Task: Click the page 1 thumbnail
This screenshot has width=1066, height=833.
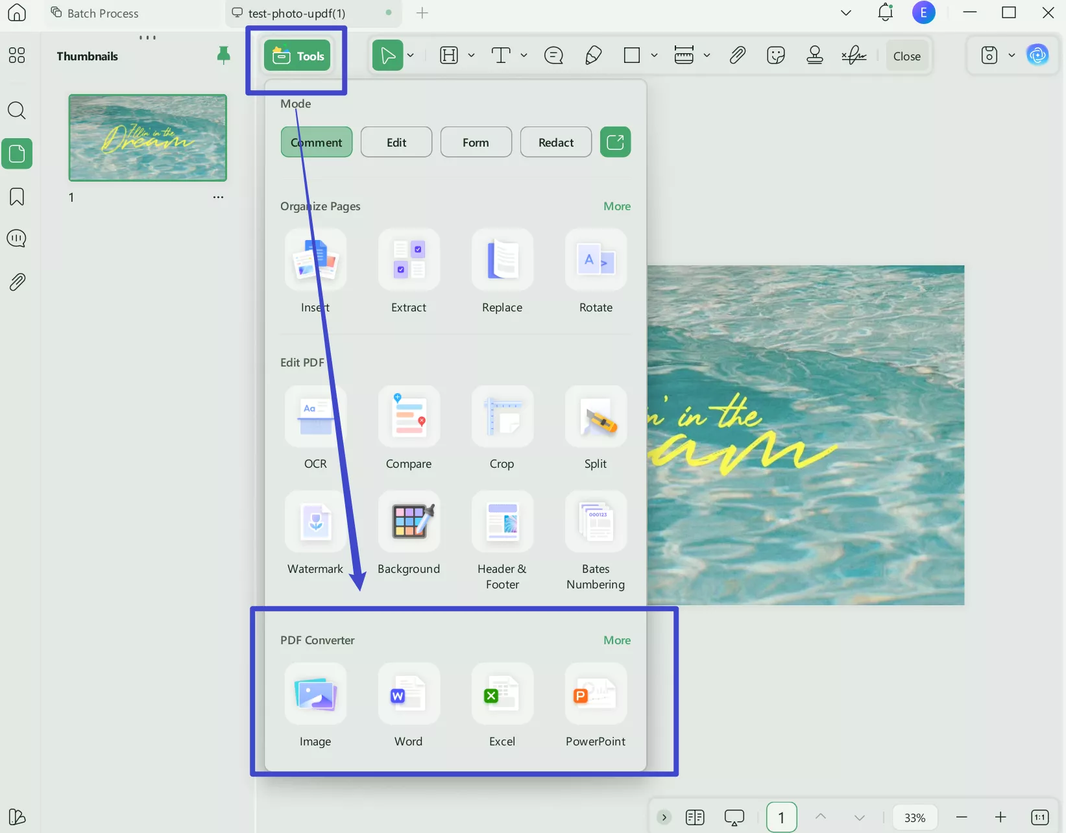Action: coord(148,138)
